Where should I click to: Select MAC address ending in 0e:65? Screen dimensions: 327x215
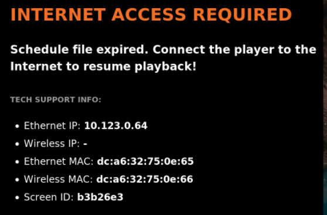(x=145, y=162)
